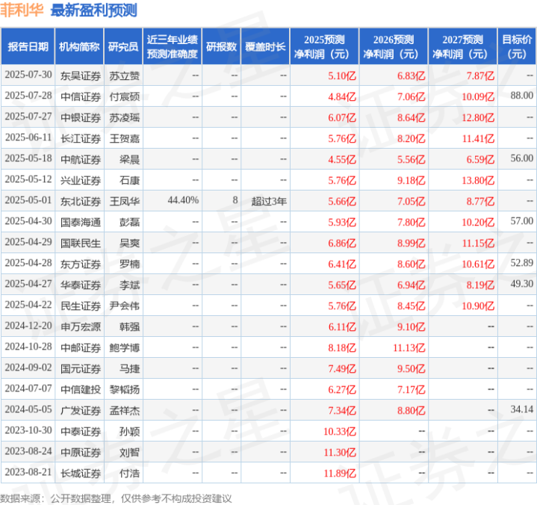Click 兴业证券 institution cell

(81, 180)
